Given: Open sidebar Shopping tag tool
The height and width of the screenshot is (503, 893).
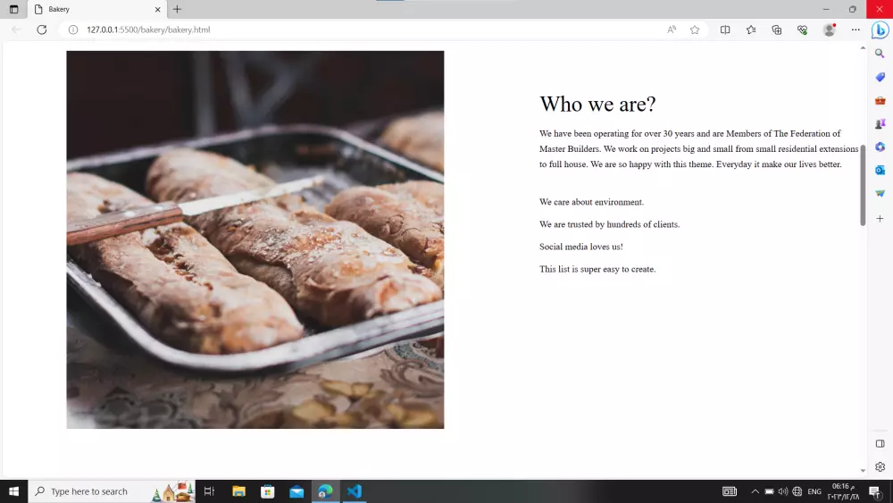Looking at the screenshot, I should tap(880, 77).
